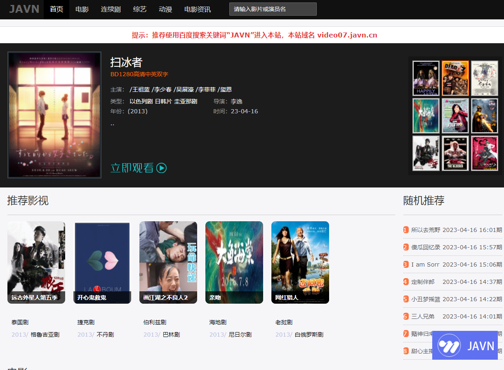This screenshot has width=504, height=370.
Task: Open the 首页 nav tab
Action: 57,9
